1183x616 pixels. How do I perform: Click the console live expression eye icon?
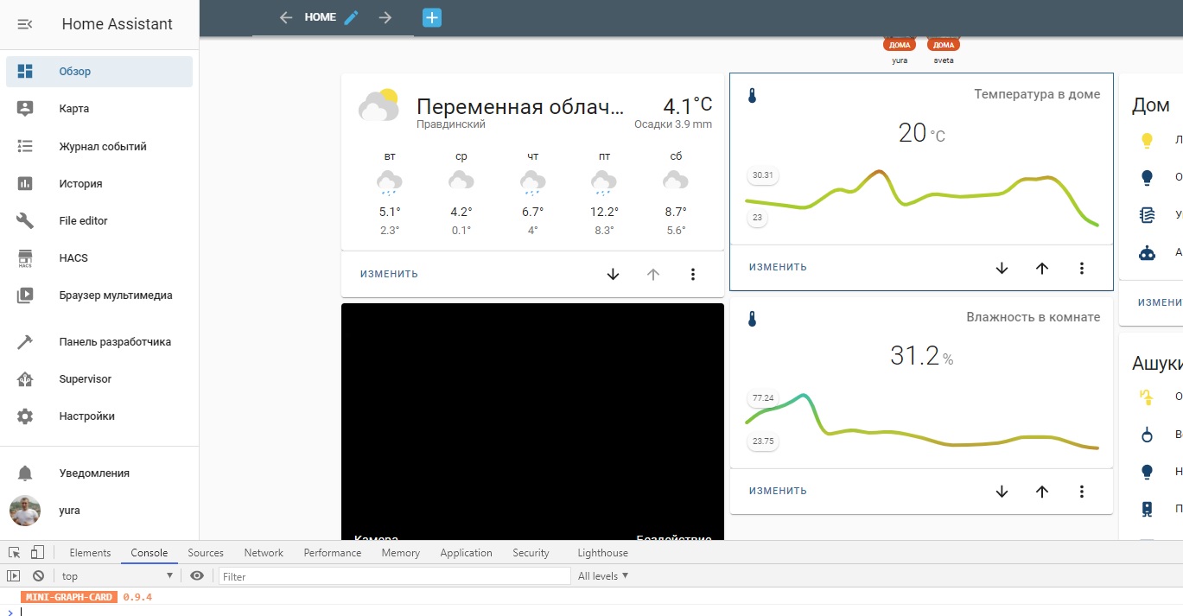point(197,575)
